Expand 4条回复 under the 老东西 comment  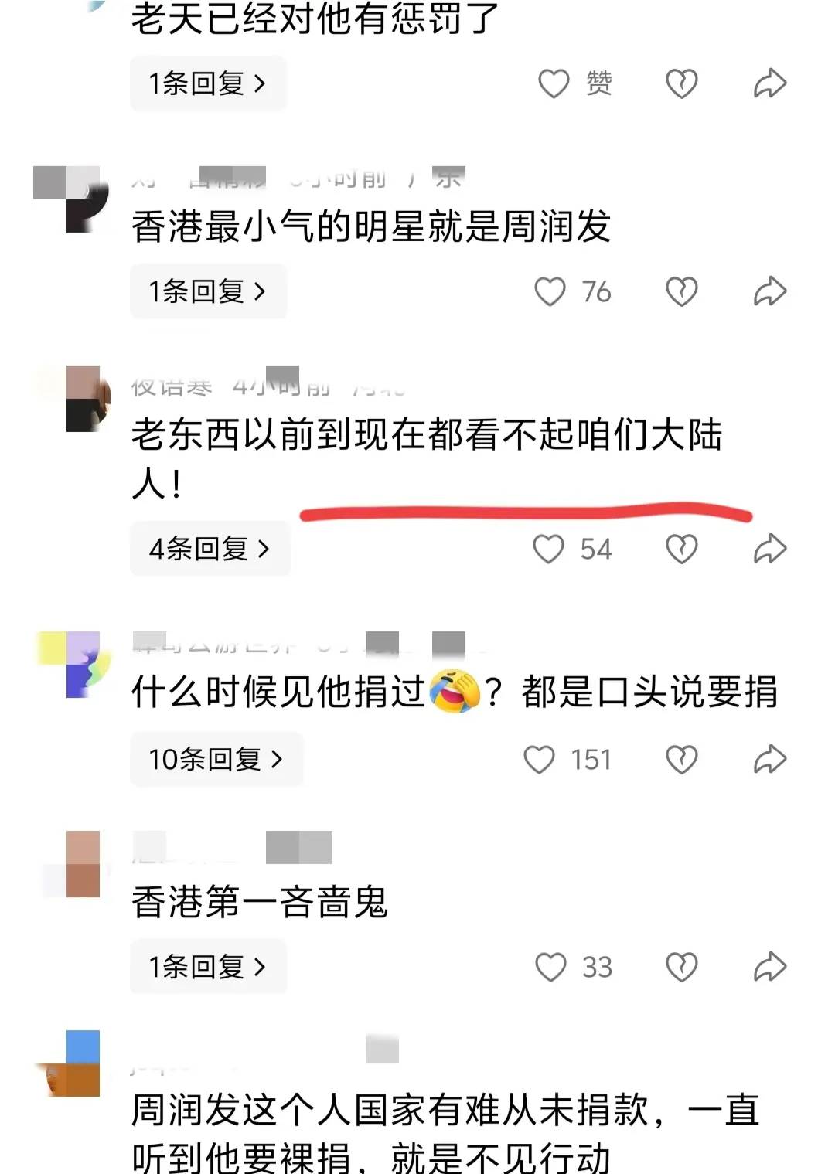[x=210, y=549]
